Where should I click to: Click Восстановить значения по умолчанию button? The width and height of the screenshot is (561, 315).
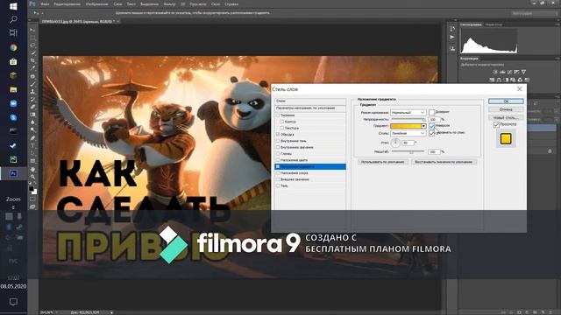(444, 162)
